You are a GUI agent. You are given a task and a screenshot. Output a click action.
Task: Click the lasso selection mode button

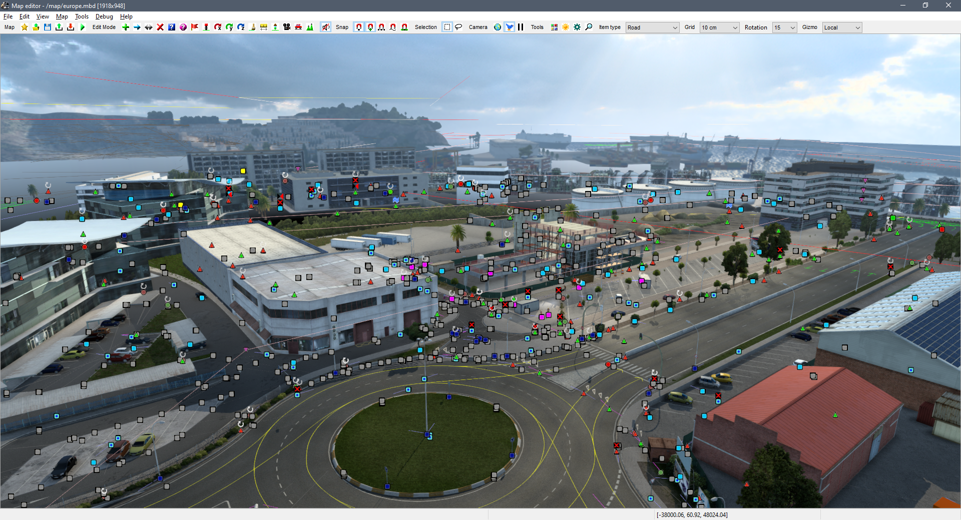pos(458,27)
